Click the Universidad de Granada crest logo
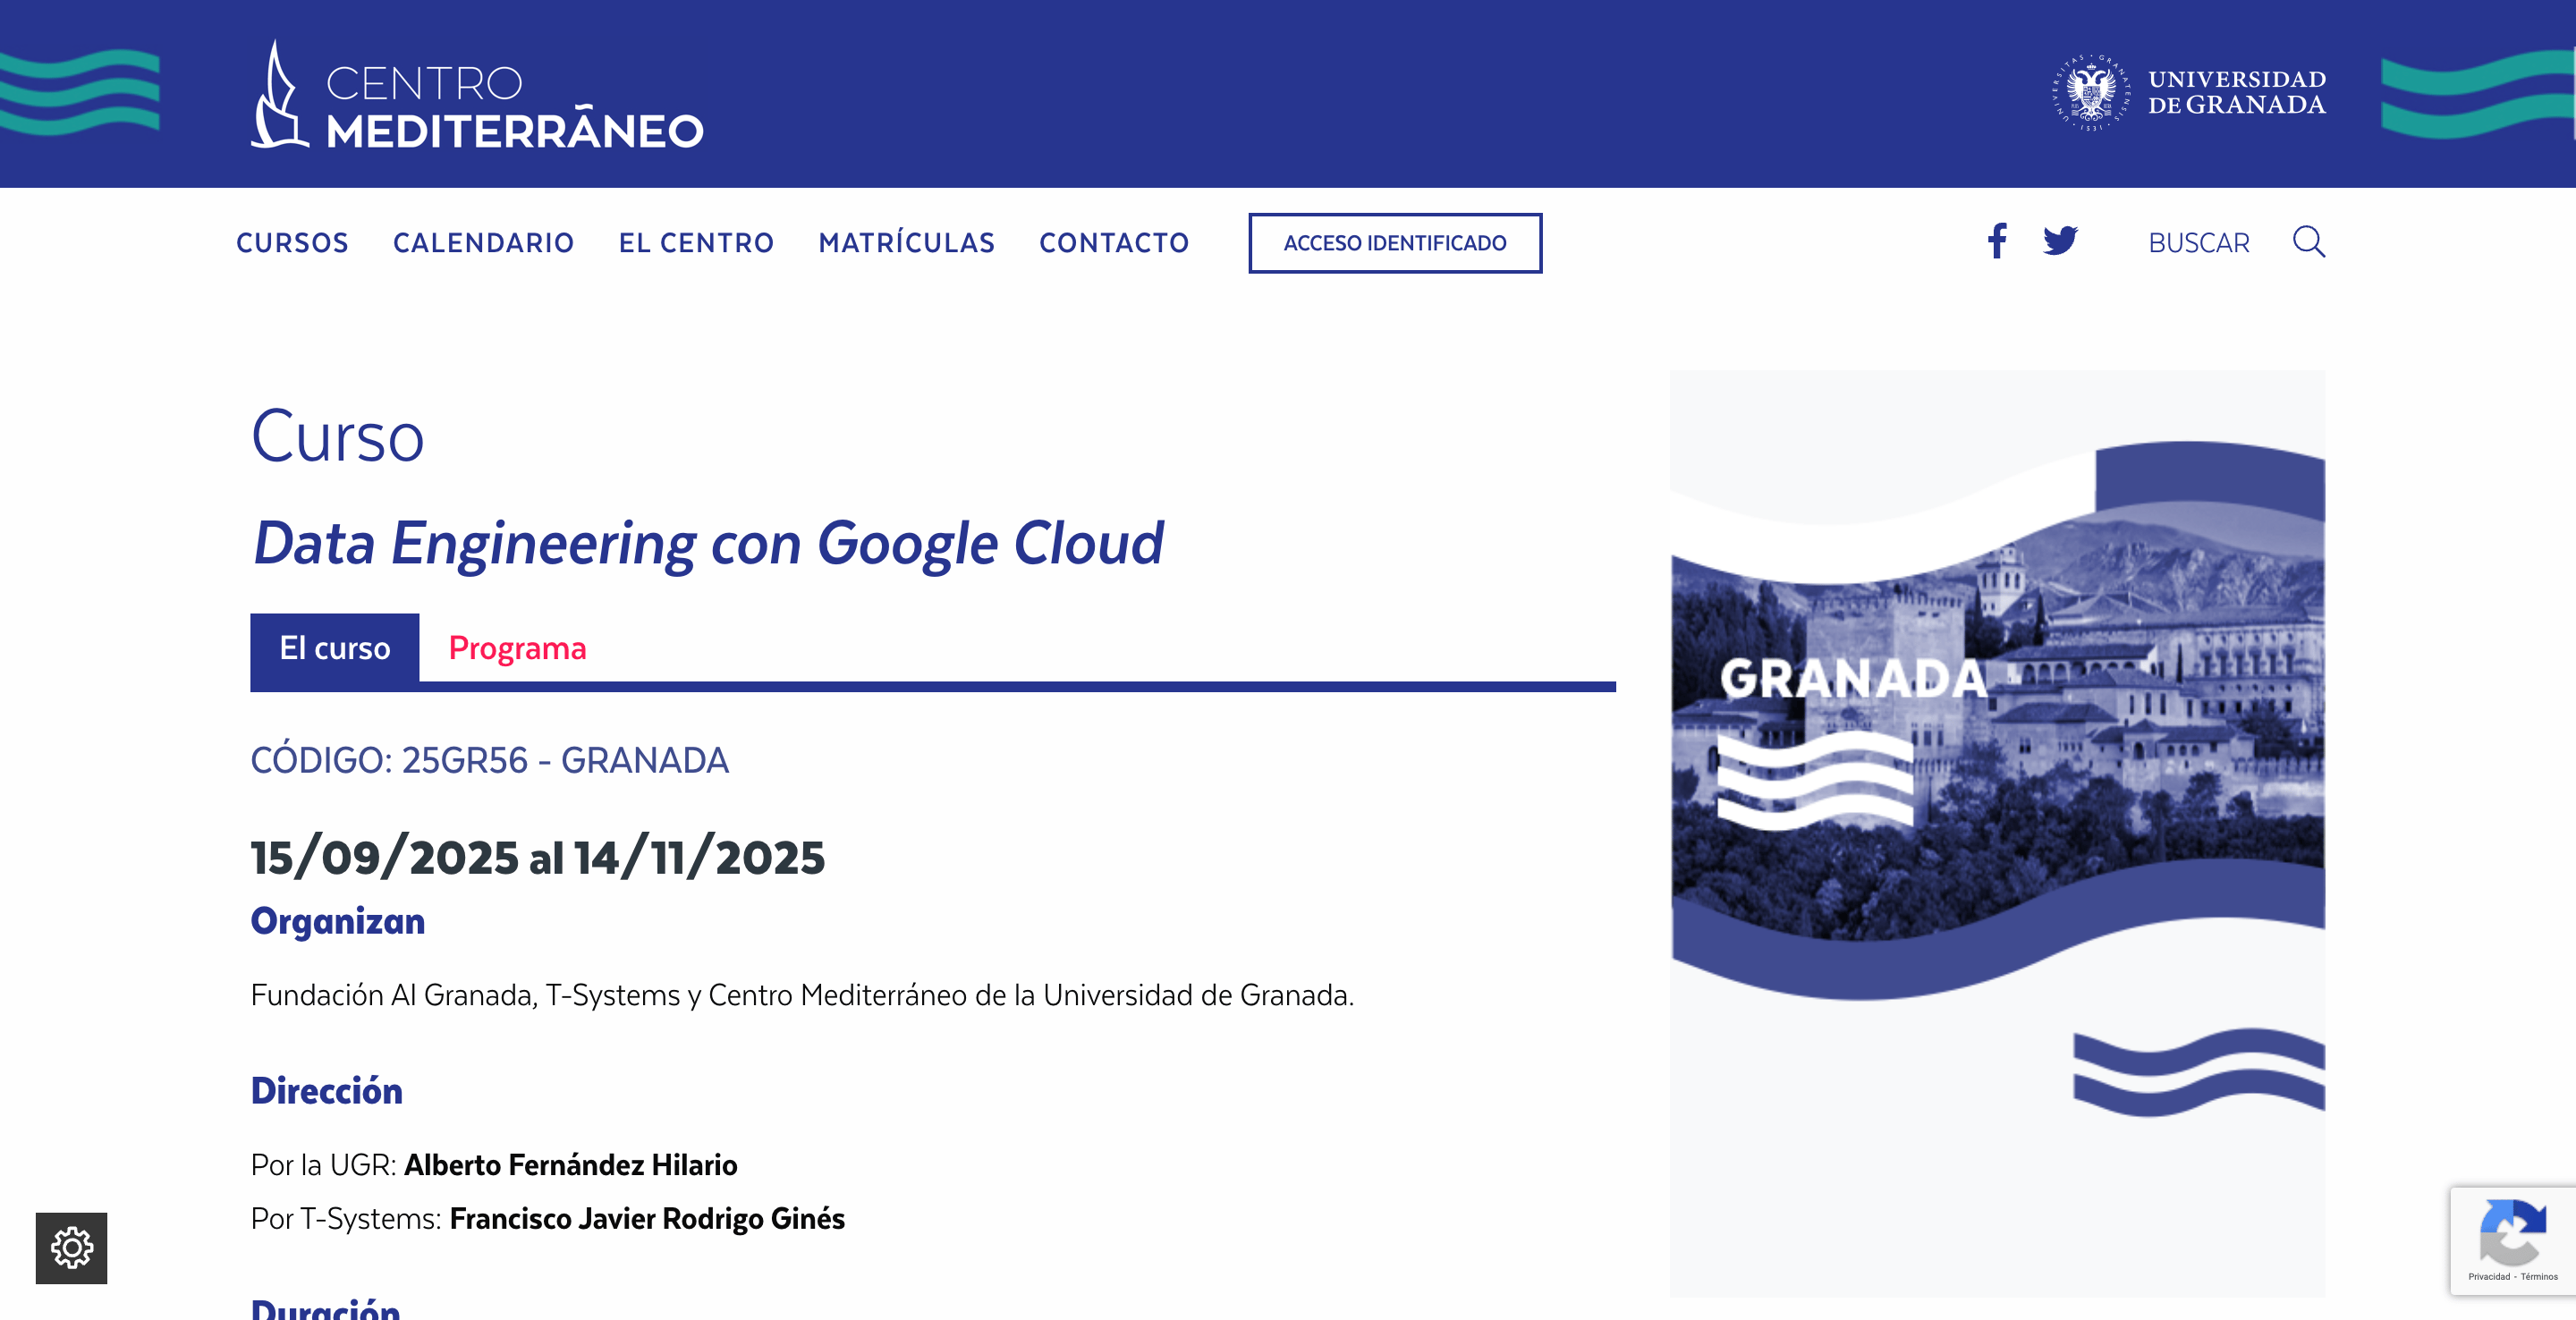 [2090, 92]
